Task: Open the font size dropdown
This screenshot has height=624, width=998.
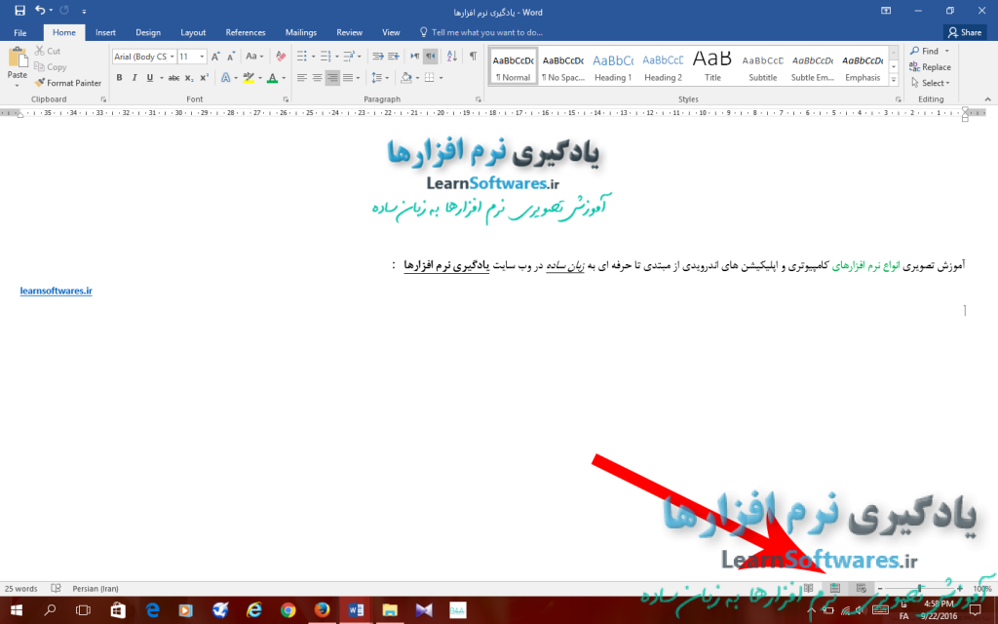Action: [202, 56]
